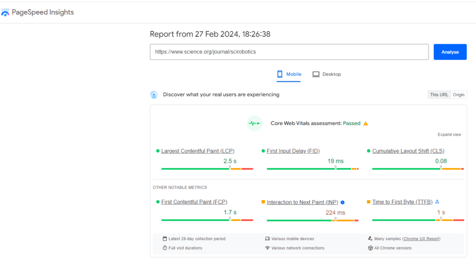Select the This URL toggle
Viewport: 476px width, 261px height.
click(x=439, y=95)
